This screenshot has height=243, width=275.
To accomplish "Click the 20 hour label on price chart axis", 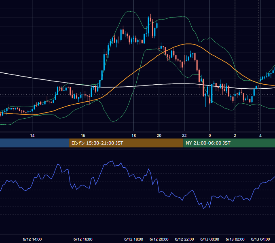I will [159, 136].
